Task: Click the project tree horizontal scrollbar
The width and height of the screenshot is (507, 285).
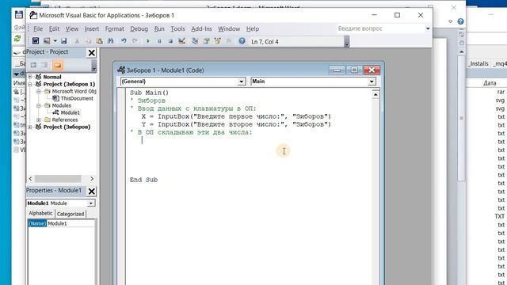Action: click(x=58, y=179)
